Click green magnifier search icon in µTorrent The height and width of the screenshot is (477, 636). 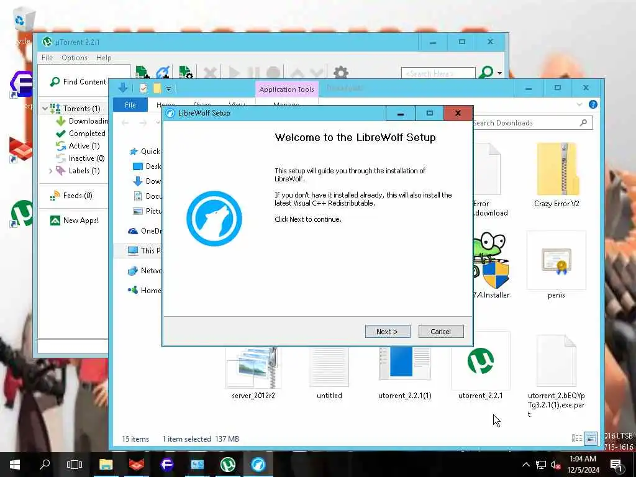click(x=486, y=73)
